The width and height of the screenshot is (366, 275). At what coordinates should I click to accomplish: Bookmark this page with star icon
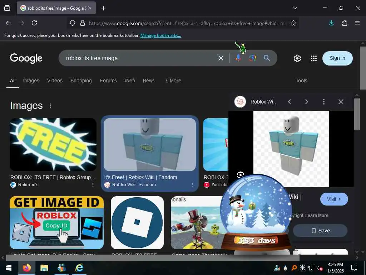(293, 23)
